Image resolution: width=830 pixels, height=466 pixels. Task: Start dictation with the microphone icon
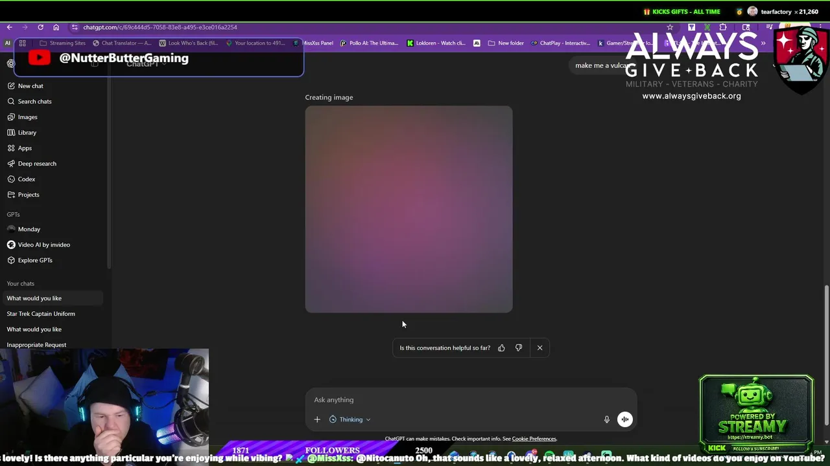point(607,419)
